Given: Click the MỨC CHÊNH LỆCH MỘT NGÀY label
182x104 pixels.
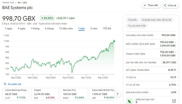Looking at the screenshot, I should click(x=141, y=44).
